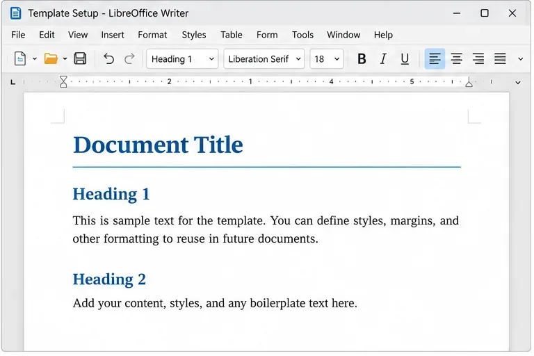Open the New Document dropdown arrow
This screenshot has width=534, height=356.
point(35,59)
